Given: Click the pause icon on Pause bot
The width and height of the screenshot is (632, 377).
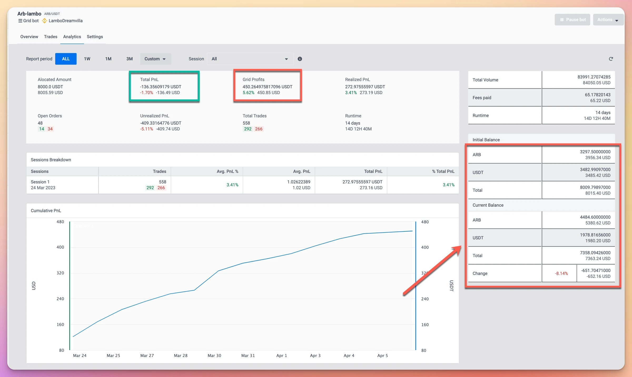Looking at the screenshot, I should pos(562,20).
